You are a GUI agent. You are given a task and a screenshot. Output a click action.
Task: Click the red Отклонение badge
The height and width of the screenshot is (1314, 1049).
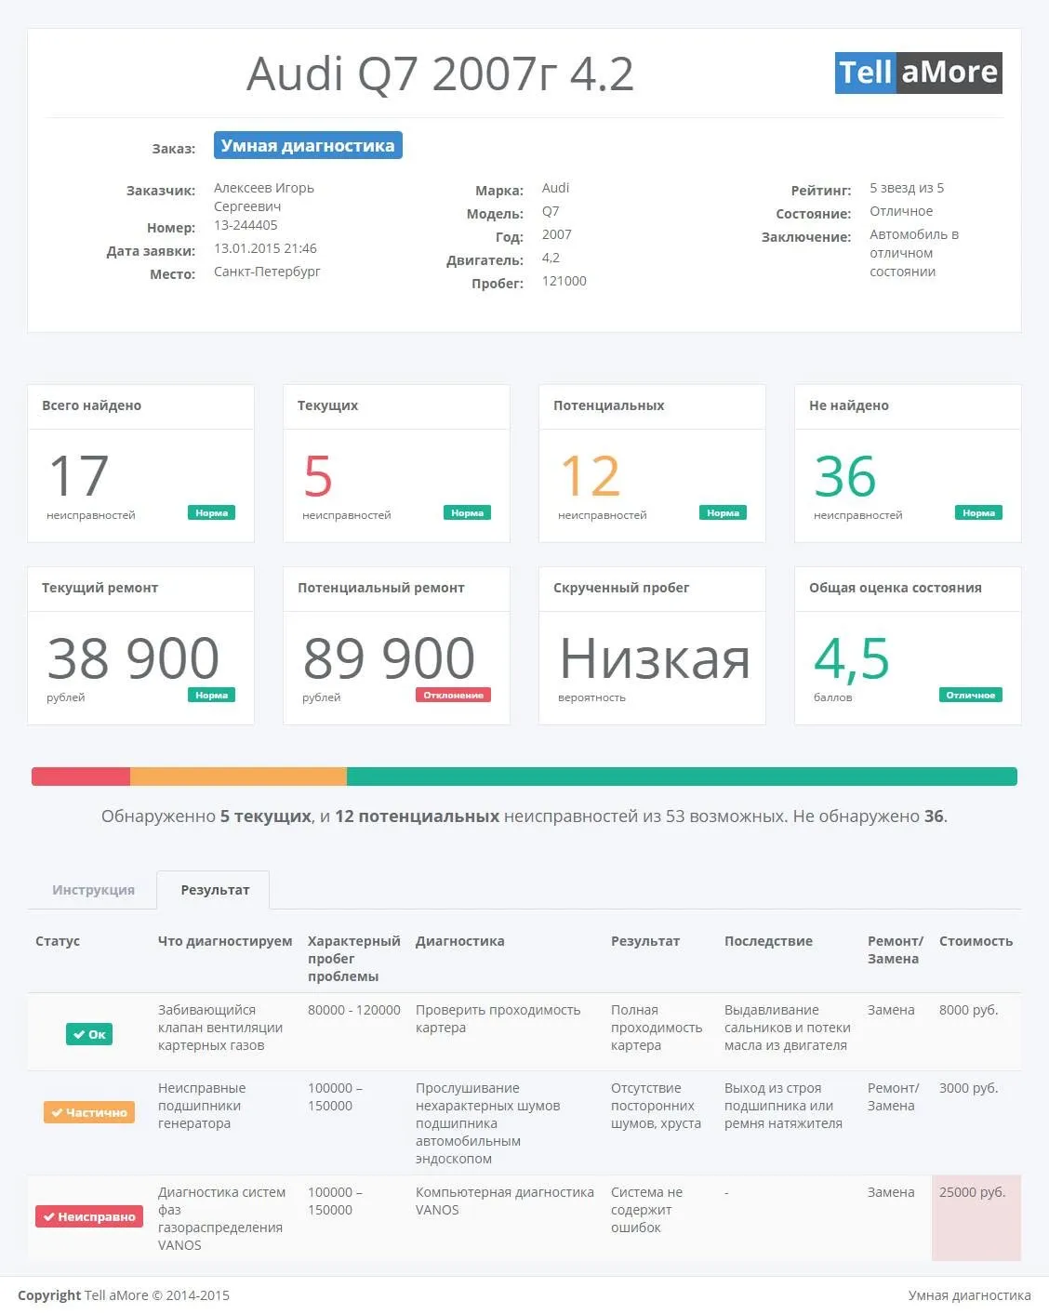[453, 695]
